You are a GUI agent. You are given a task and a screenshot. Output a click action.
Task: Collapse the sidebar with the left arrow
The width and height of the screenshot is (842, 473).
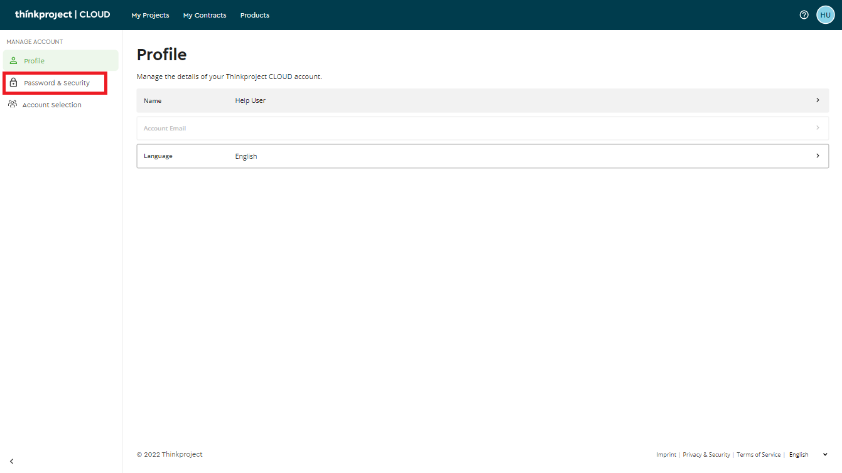click(x=11, y=461)
